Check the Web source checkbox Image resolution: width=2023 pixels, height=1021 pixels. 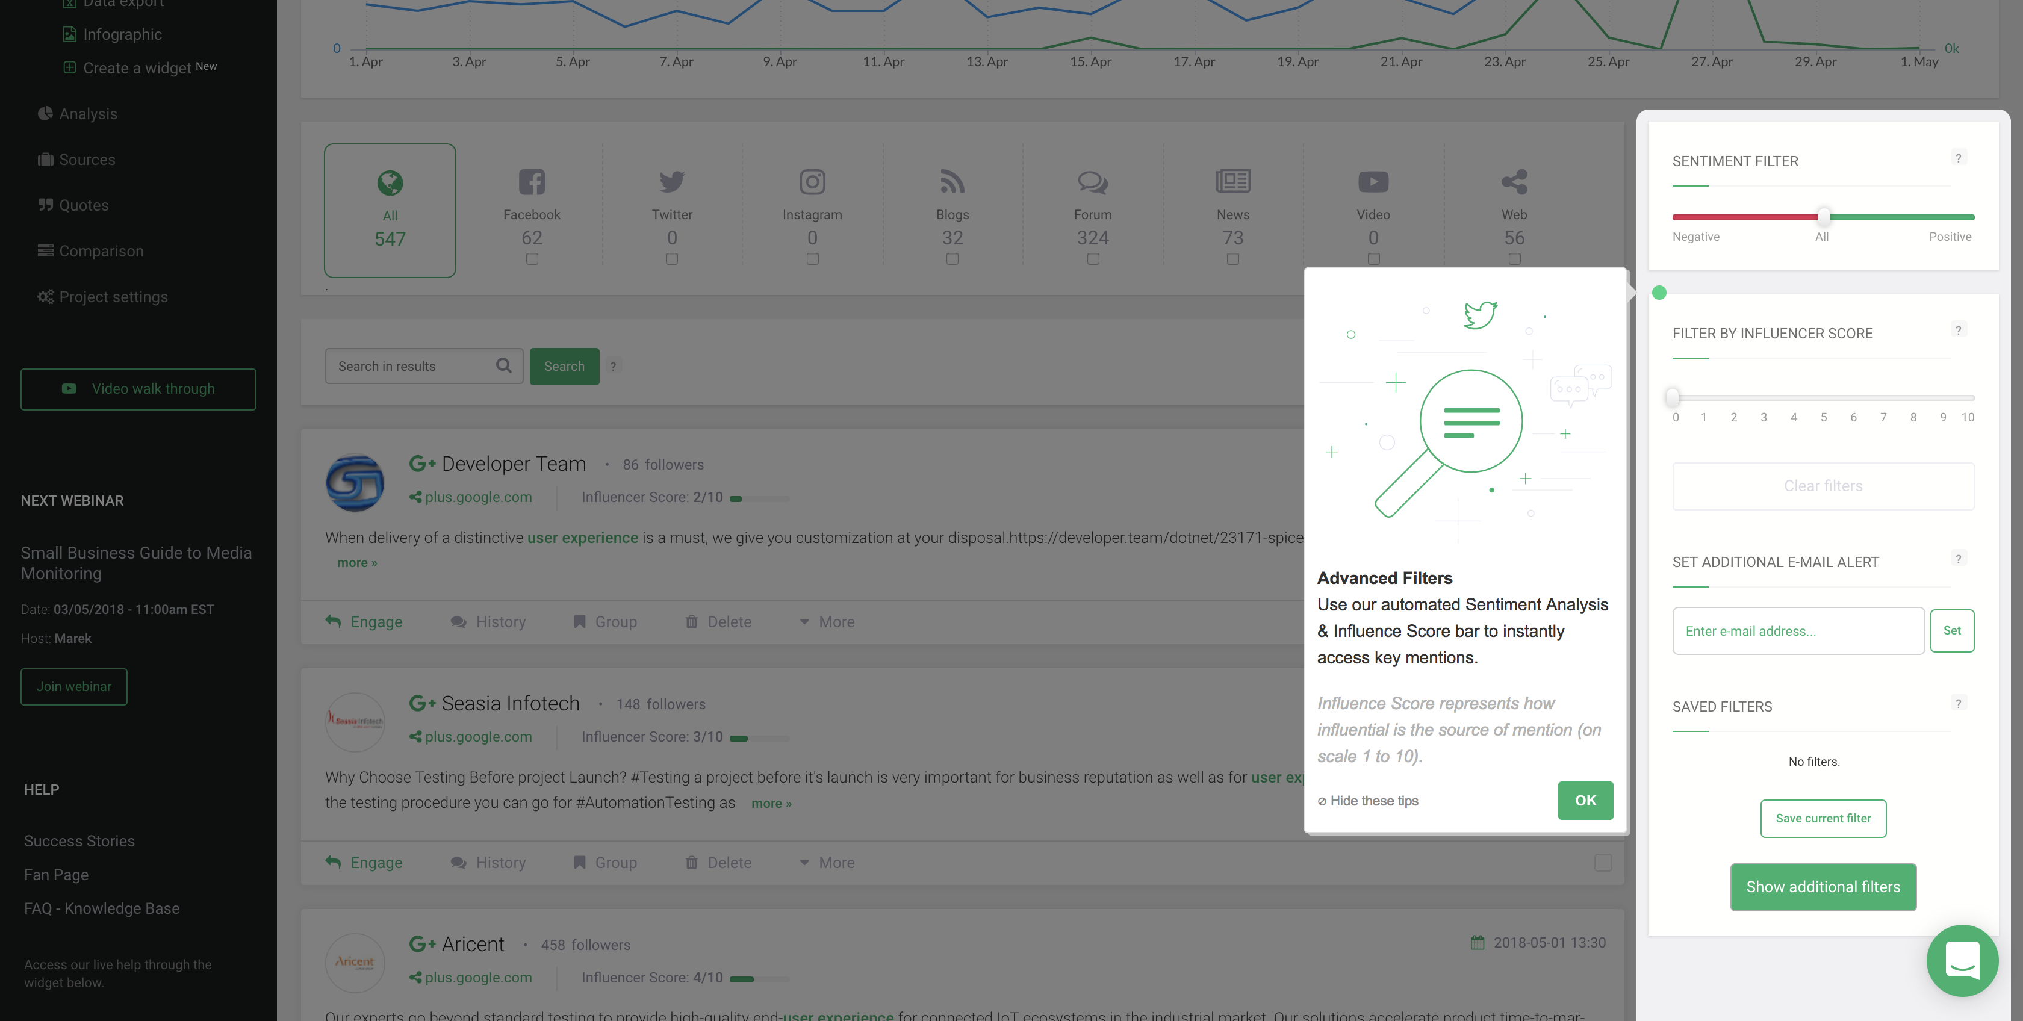[1514, 258]
